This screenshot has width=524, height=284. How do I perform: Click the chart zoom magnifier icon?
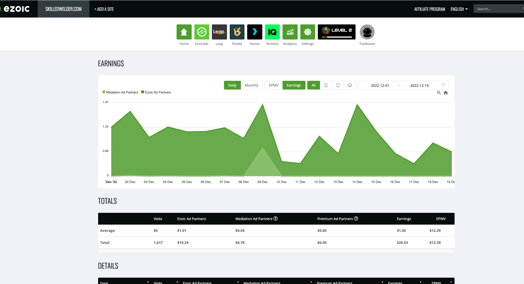pos(439,93)
